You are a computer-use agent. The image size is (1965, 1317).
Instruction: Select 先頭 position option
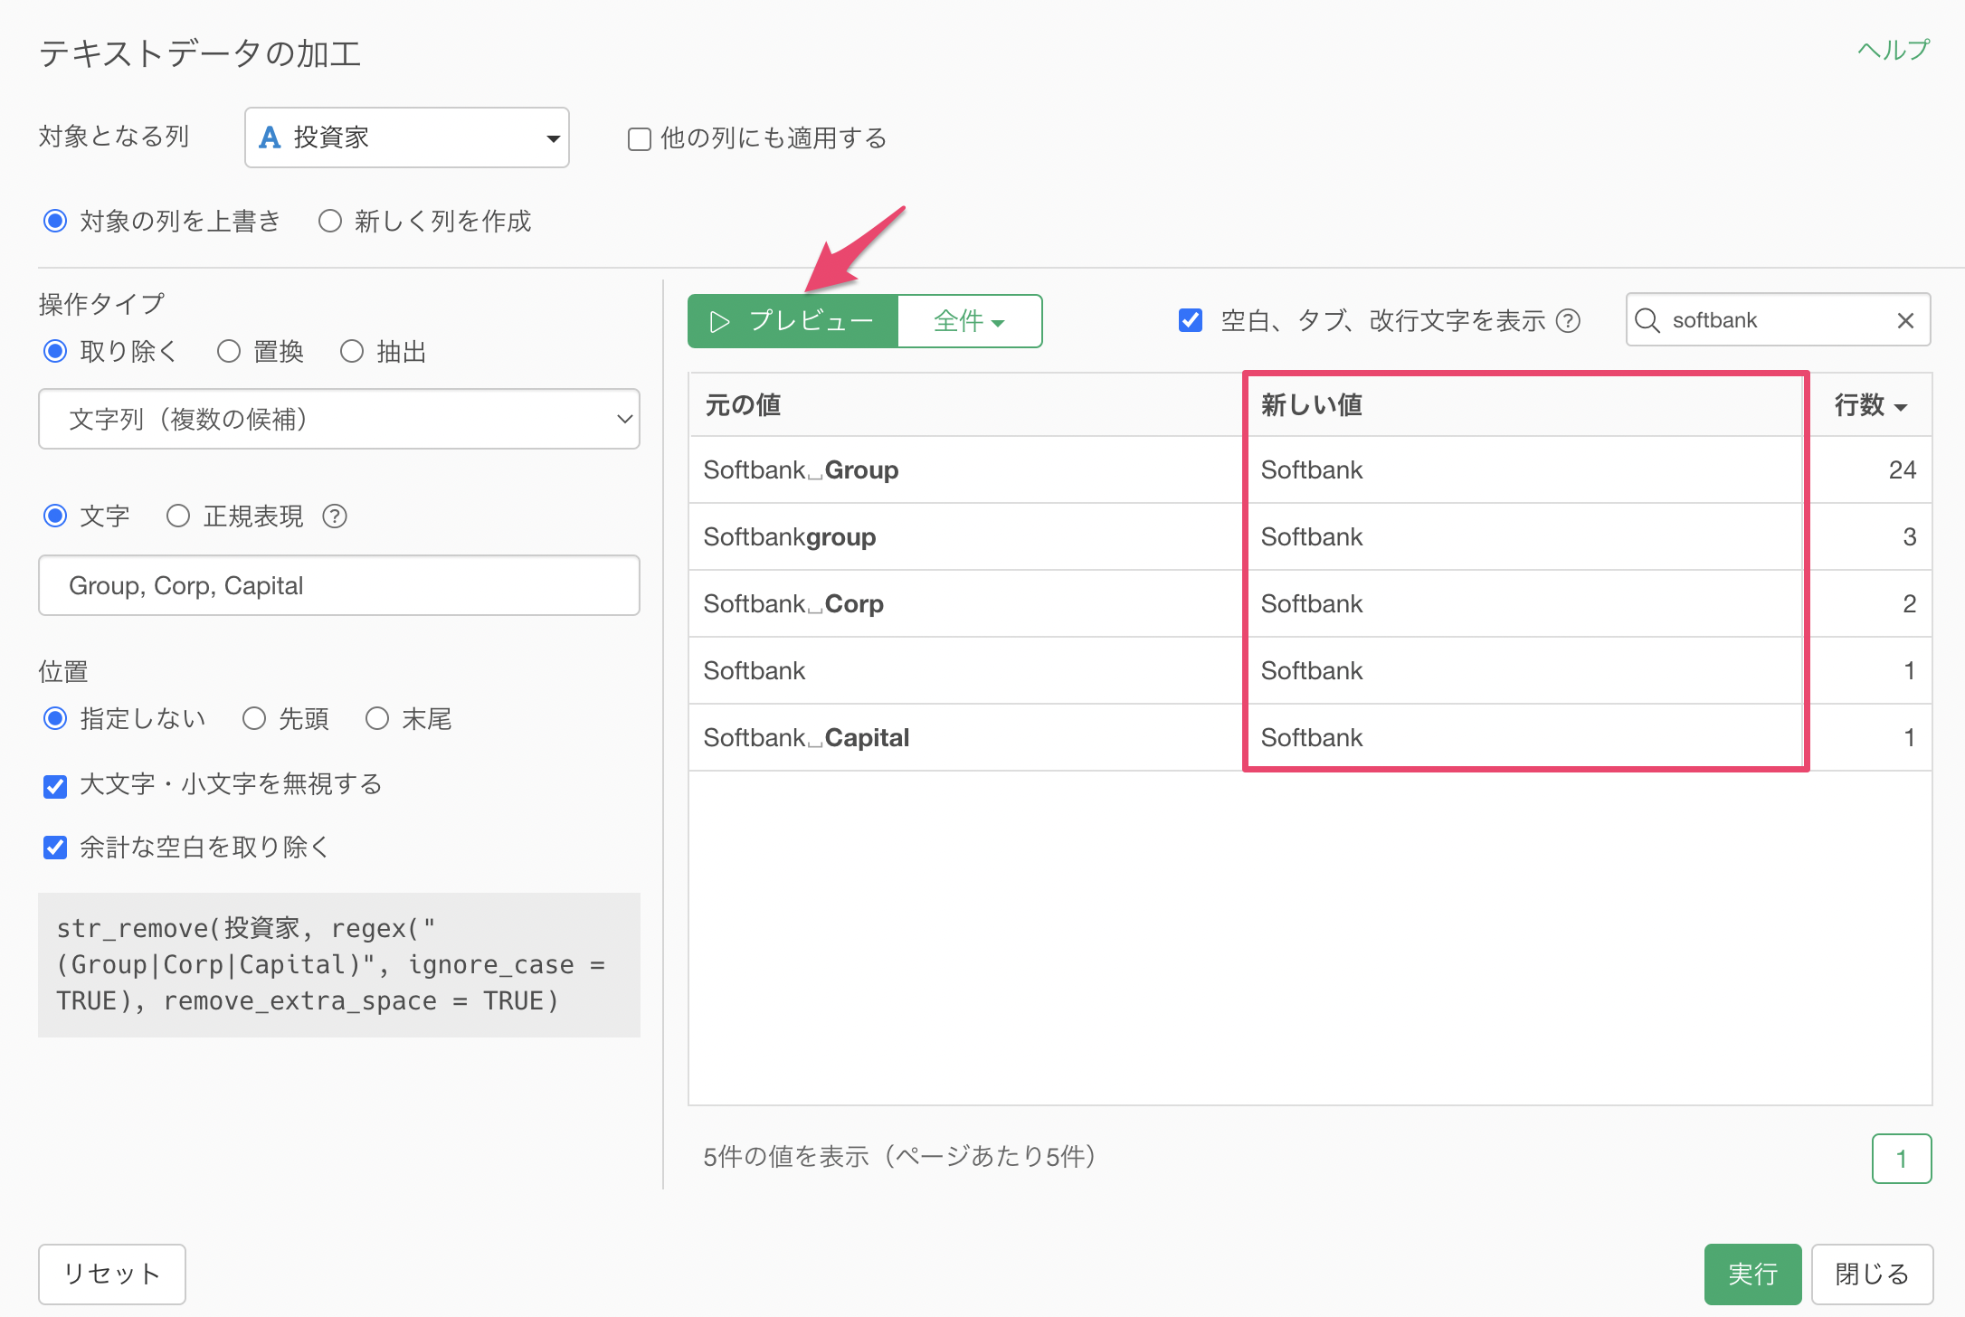[254, 718]
